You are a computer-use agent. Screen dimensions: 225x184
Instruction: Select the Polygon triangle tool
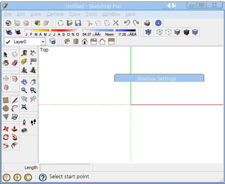[x=6, y=117]
